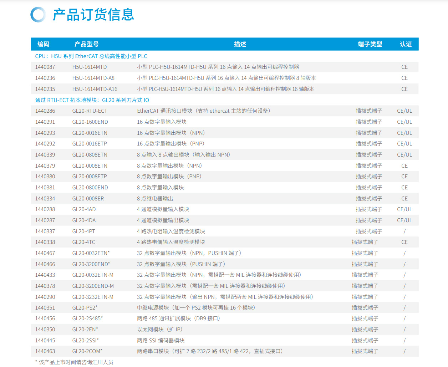The image size is (448, 367).
Task: Select the EtherCAT 通讯接口模块 description
Action: 203,111
